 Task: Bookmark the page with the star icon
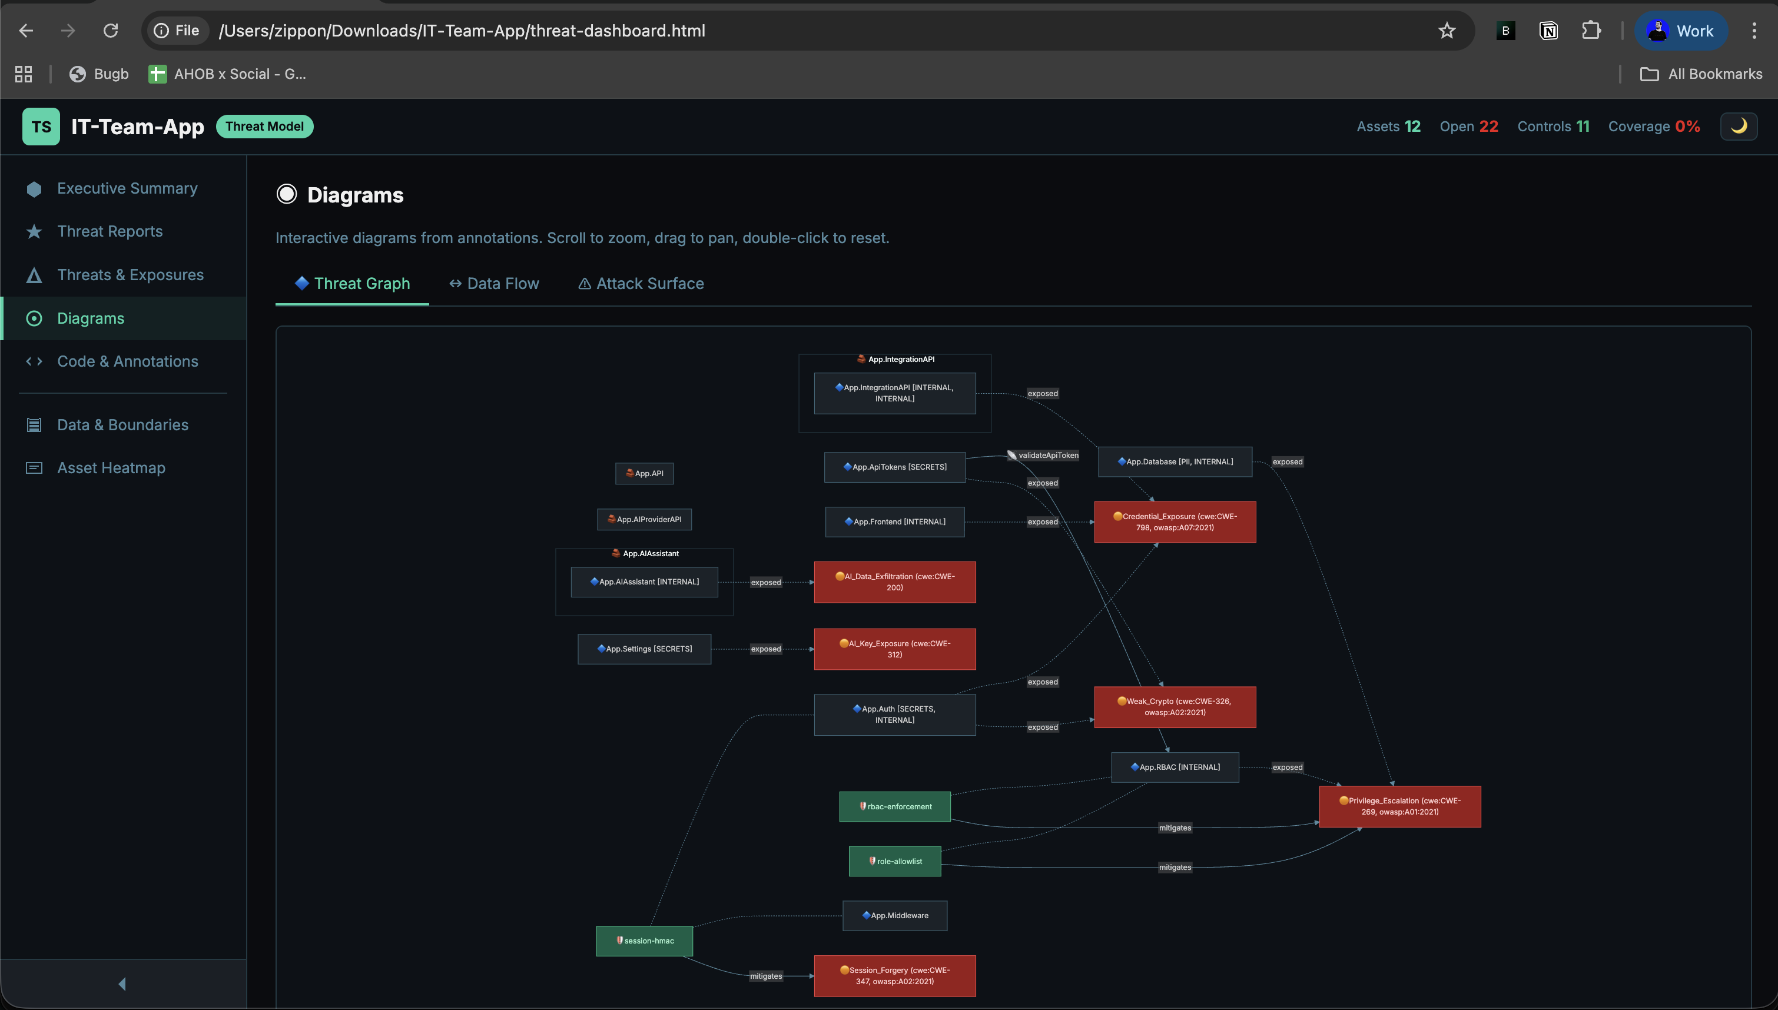1447,31
